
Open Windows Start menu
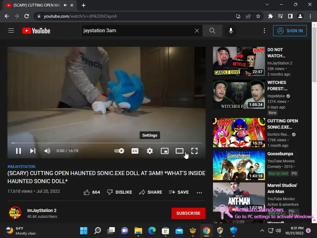[x=84, y=231]
